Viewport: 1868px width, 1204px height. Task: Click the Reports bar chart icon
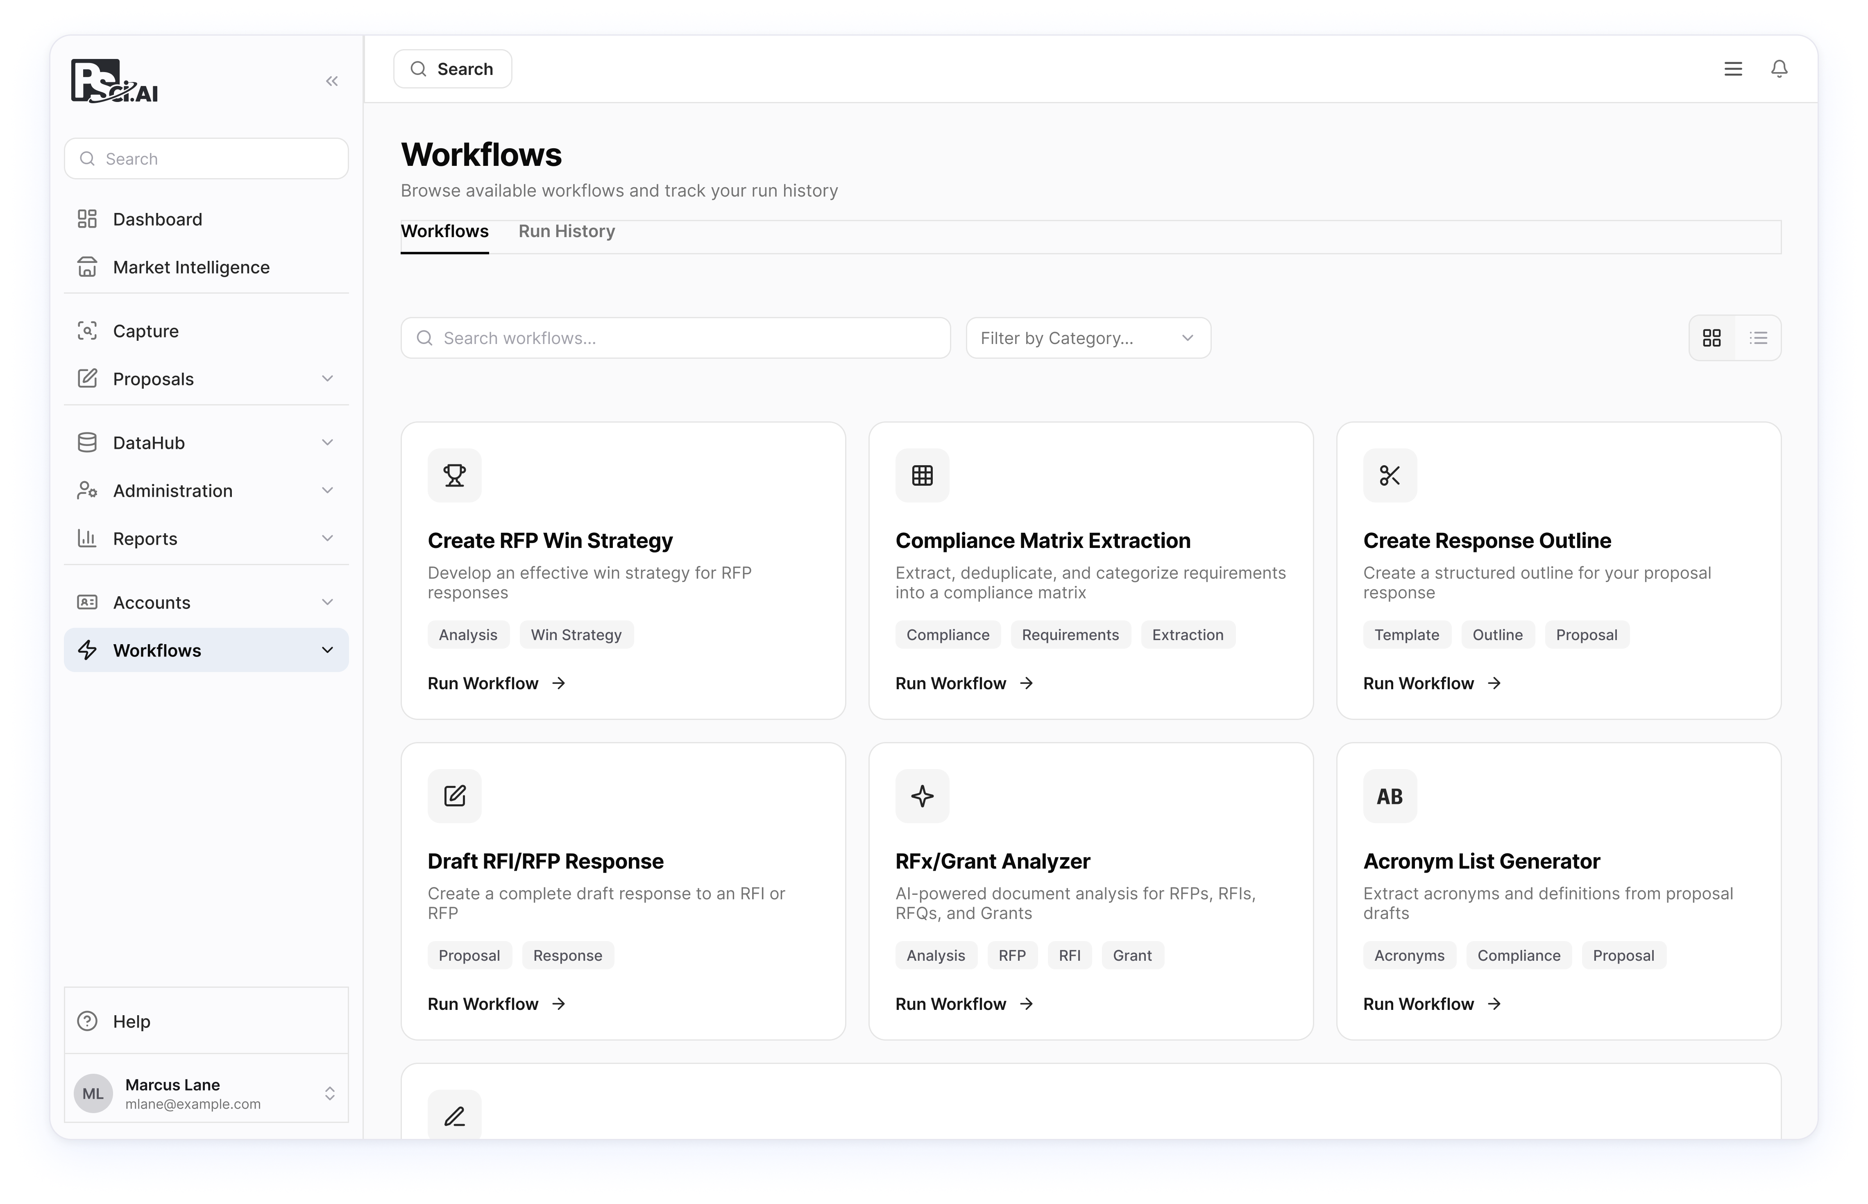87,538
